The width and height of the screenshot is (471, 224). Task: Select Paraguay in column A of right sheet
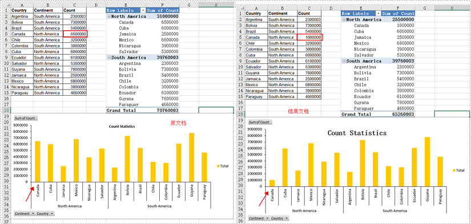(256, 96)
